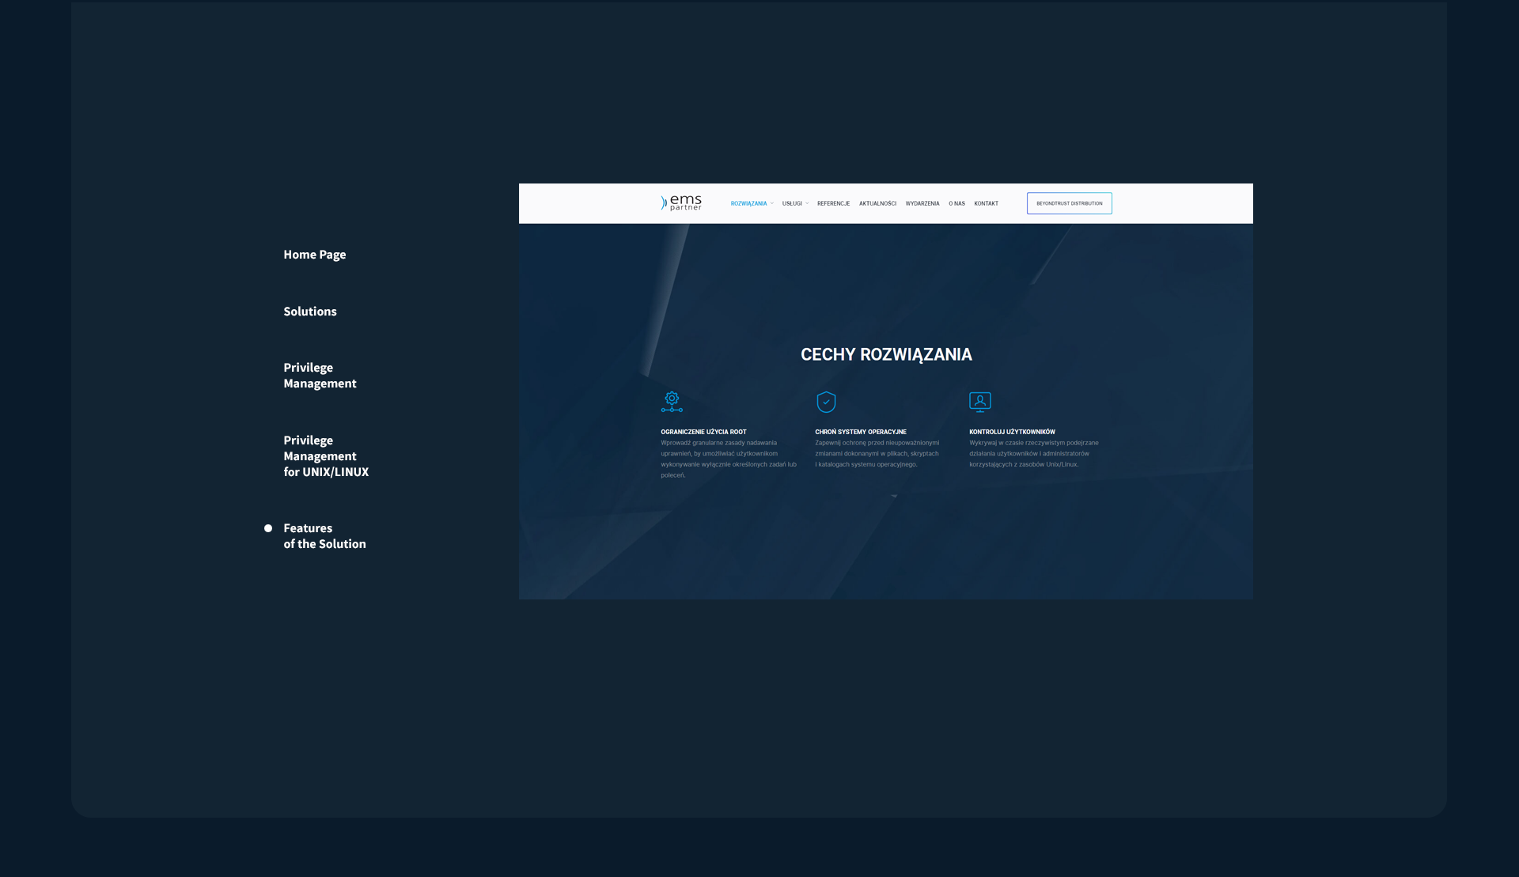Click the monitor user icon
This screenshot has width=1519, height=877.
point(979,402)
